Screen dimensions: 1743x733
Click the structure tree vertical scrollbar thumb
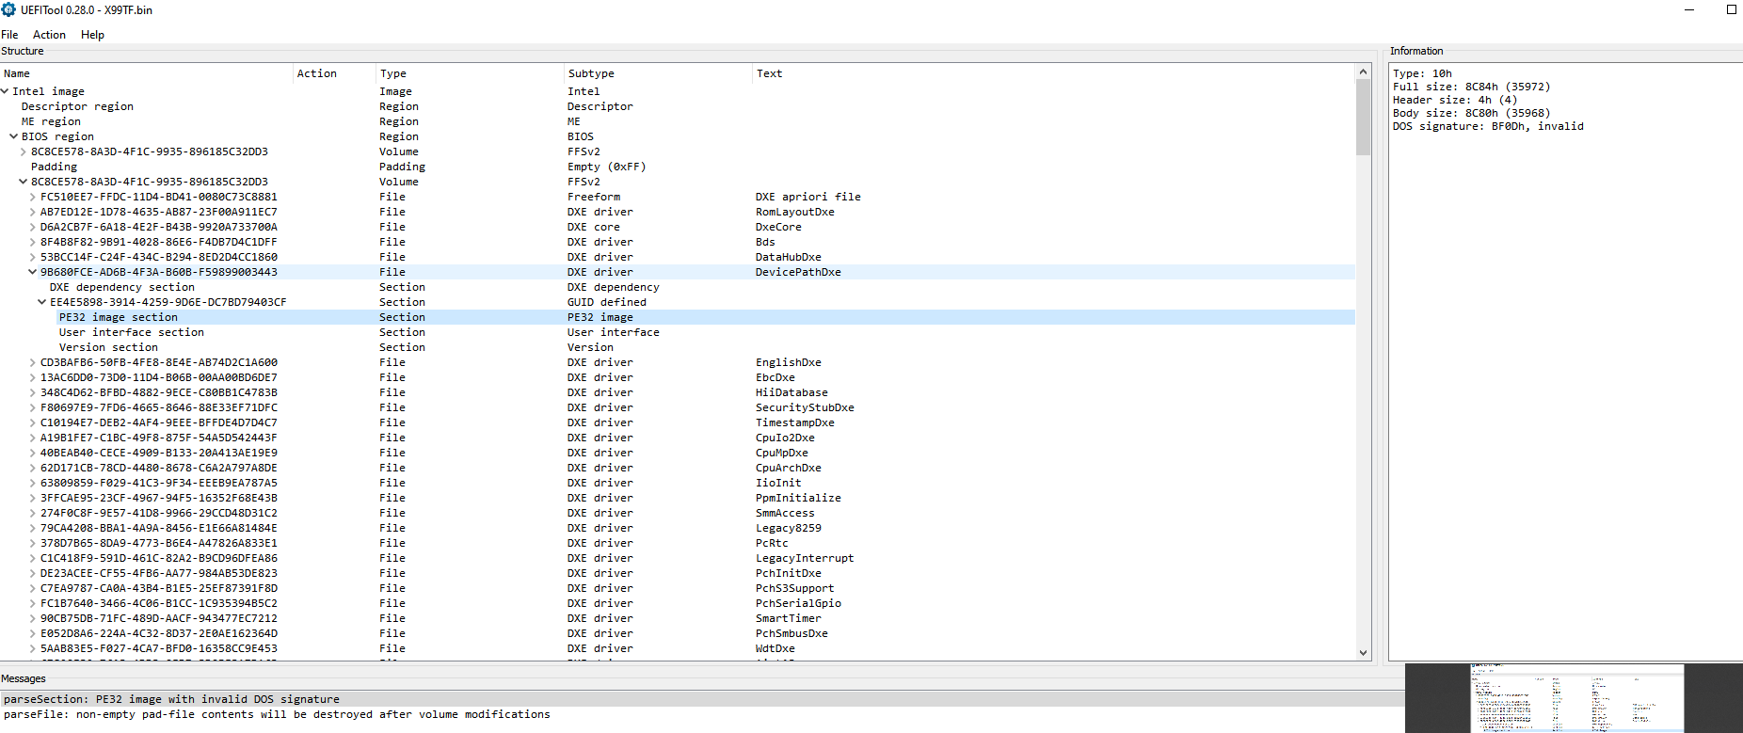click(x=1363, y=118)
